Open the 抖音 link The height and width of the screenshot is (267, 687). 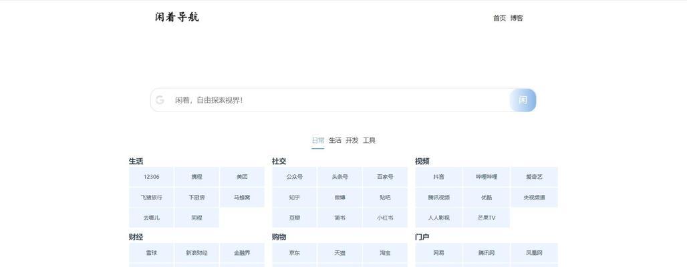438,177
